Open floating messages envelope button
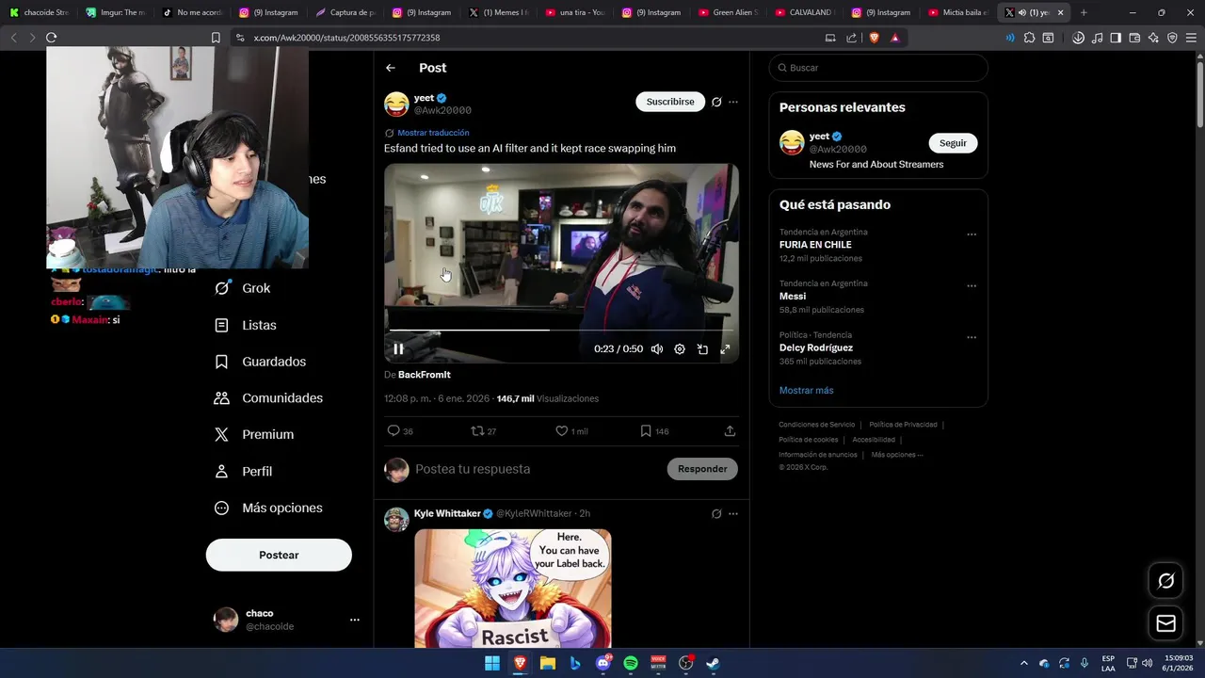The image size is (1205, 678). coord(1165,623)
